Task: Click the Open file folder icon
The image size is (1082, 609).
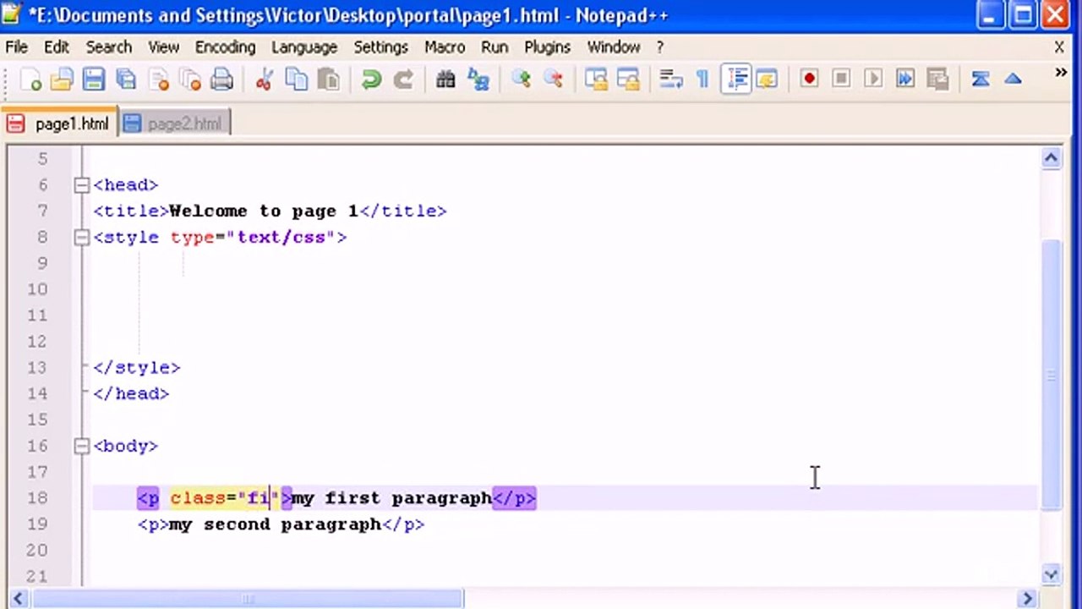Action: (62, 80)
